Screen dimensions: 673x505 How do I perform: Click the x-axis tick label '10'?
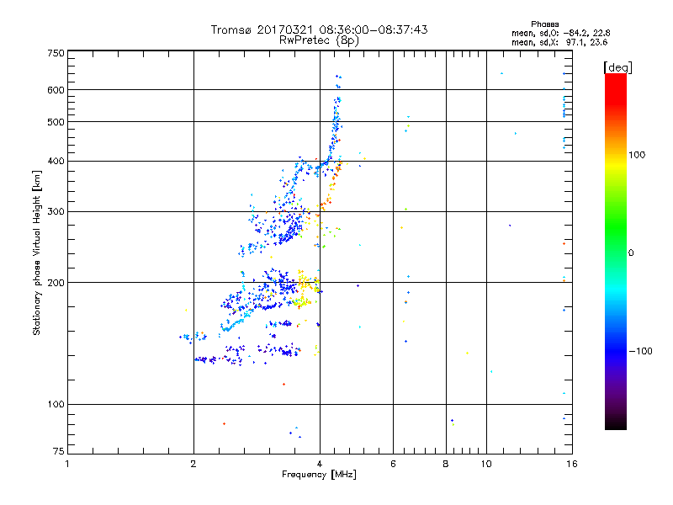point(486,465)
